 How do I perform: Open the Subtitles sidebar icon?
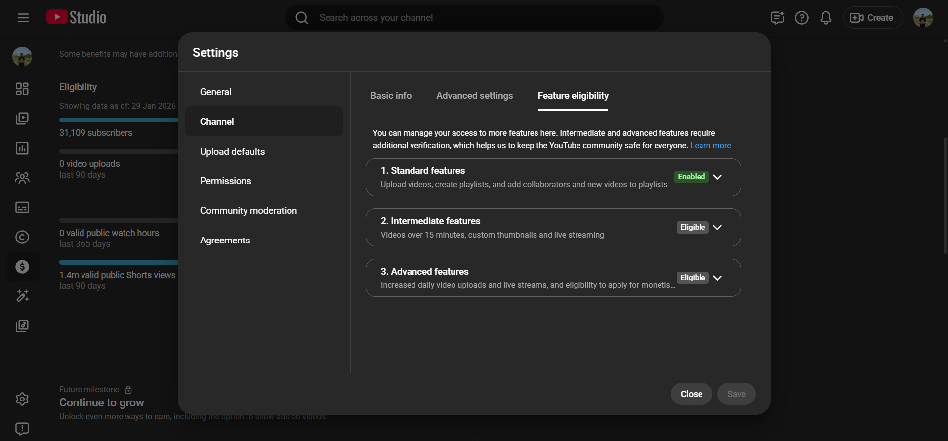(22, 207)
